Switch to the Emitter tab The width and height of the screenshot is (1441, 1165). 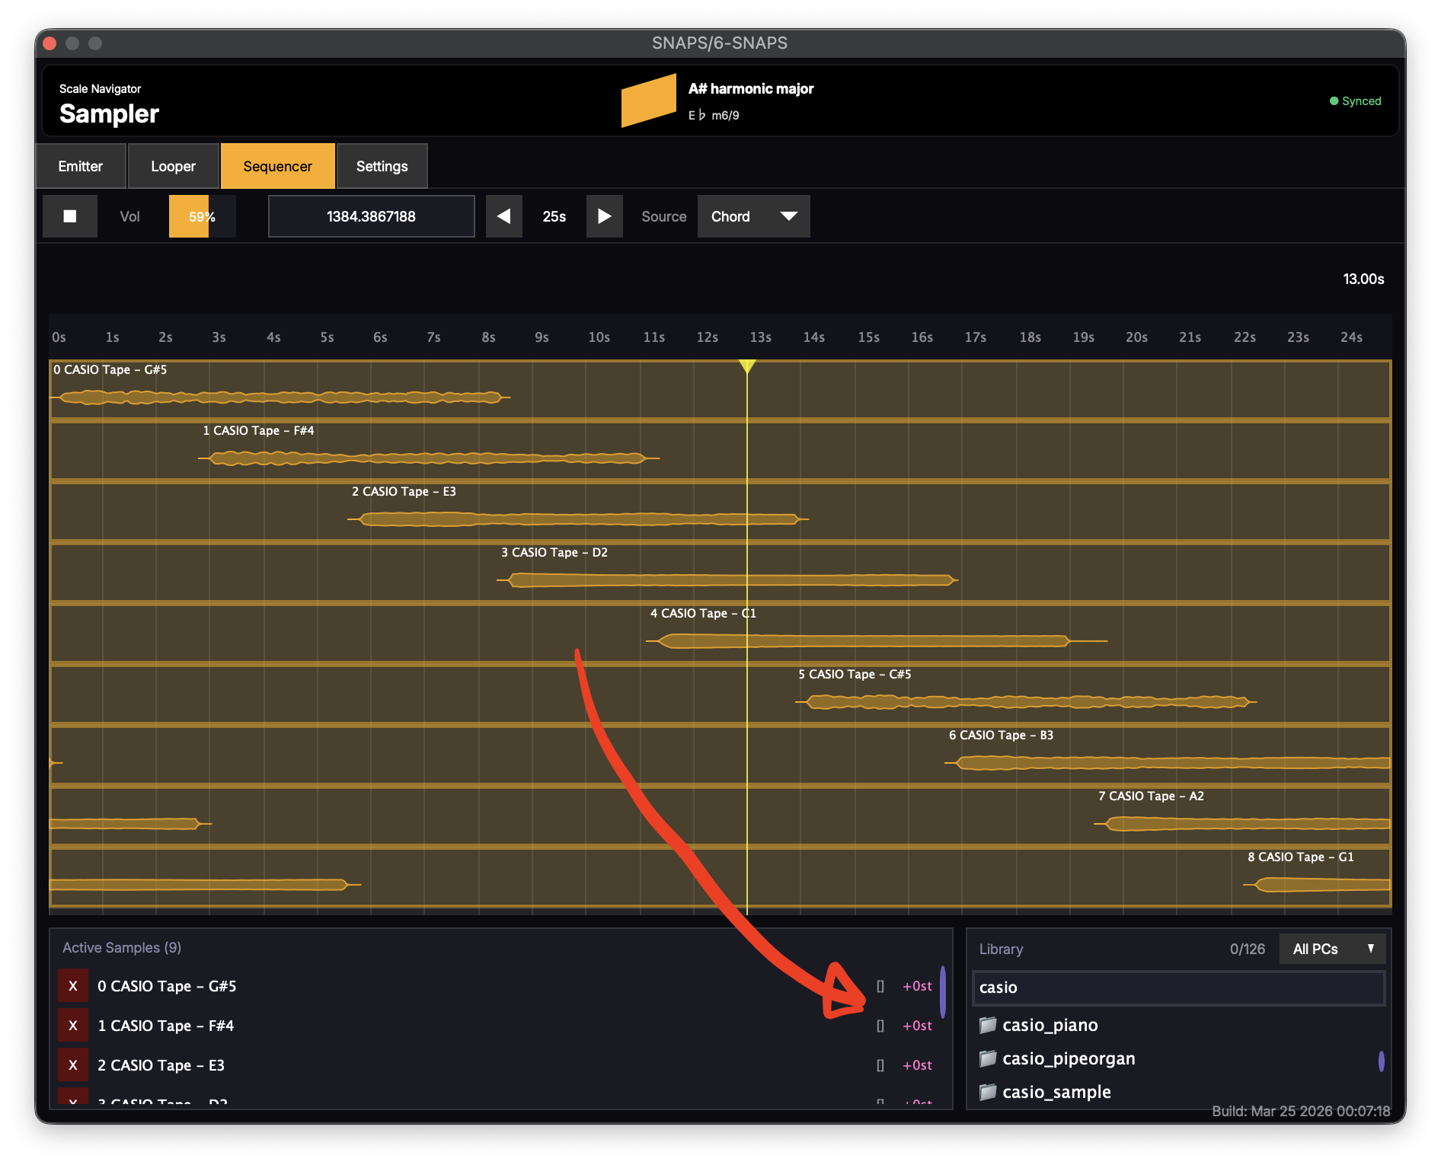click(81, 166)
